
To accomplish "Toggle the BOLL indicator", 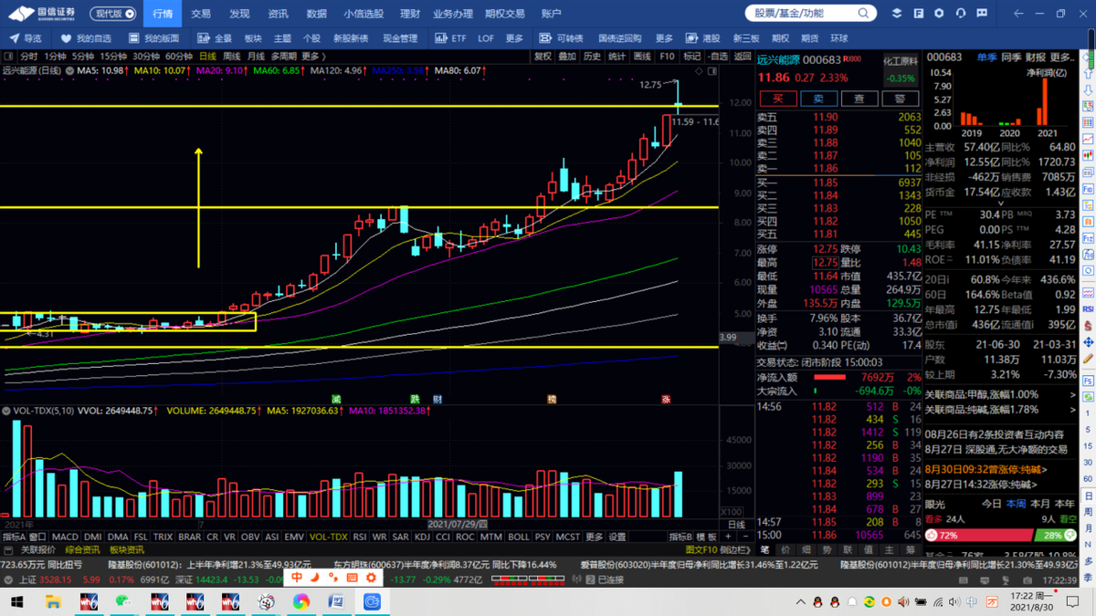I will [519, 538].
